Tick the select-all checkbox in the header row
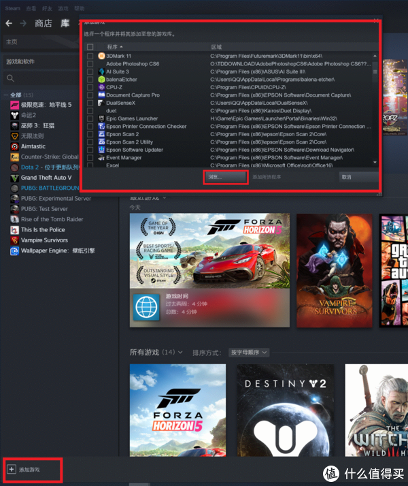This screenshot has width=408, height=486. [x=90, y=47]
